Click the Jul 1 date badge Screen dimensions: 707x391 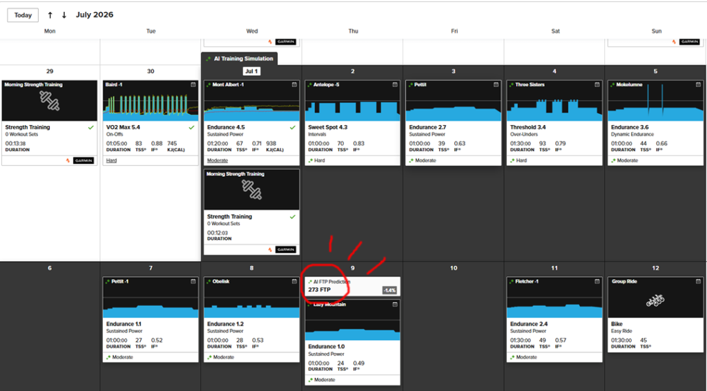click(x=251, y=71)
